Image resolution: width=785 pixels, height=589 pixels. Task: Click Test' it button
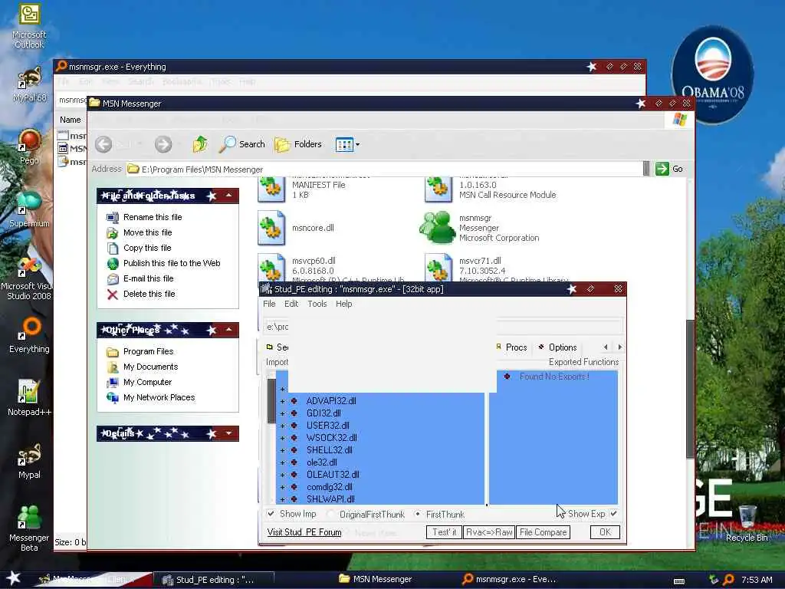click(x=444, y=532)
